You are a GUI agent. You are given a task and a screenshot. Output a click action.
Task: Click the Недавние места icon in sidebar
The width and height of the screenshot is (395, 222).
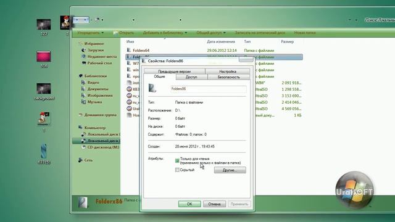[x=84, y=57]
